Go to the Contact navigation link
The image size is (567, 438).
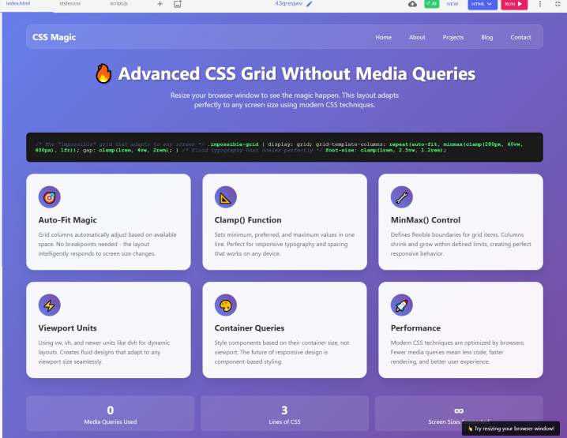[520, 37]
